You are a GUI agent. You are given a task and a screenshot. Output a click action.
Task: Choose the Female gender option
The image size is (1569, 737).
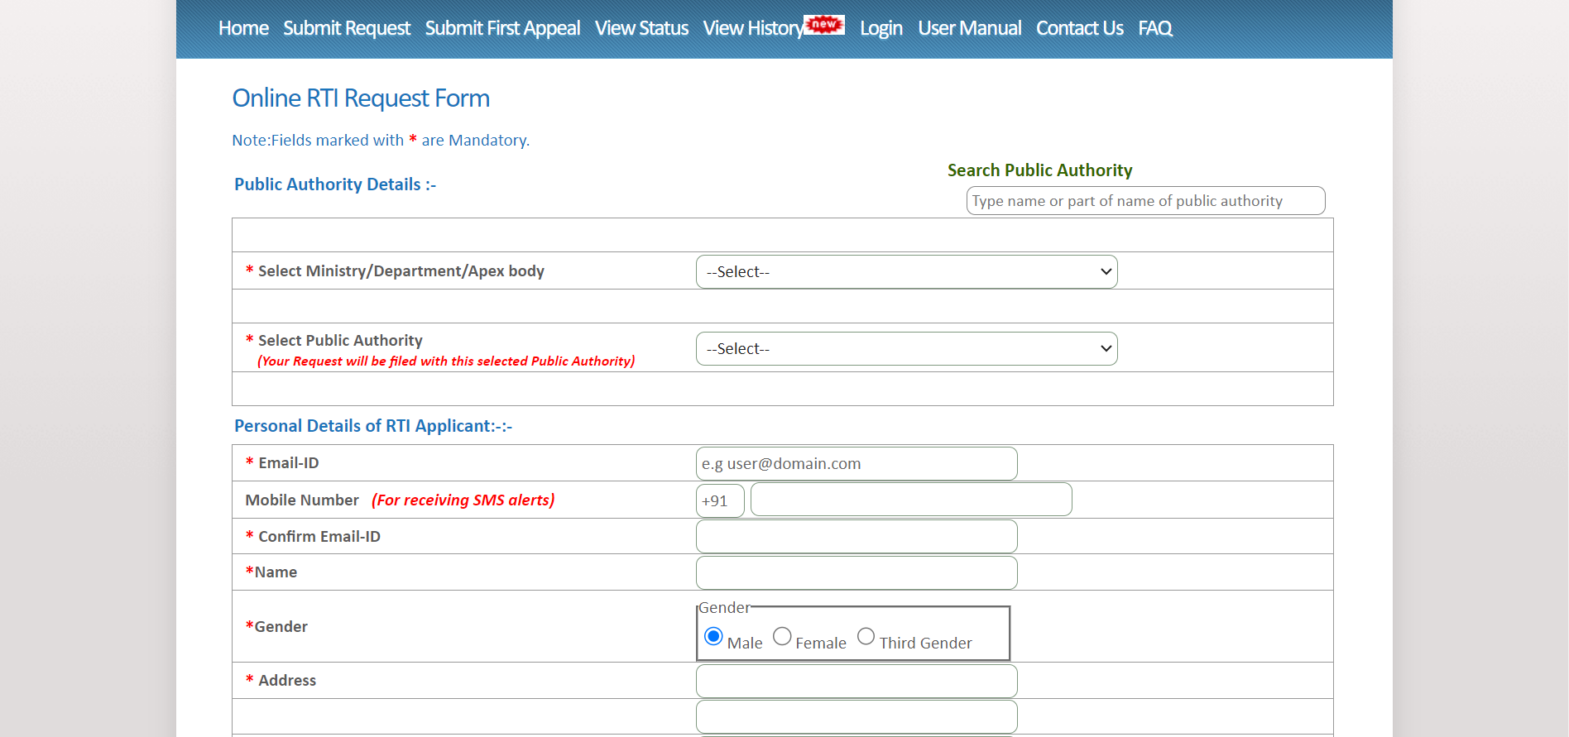782,636
